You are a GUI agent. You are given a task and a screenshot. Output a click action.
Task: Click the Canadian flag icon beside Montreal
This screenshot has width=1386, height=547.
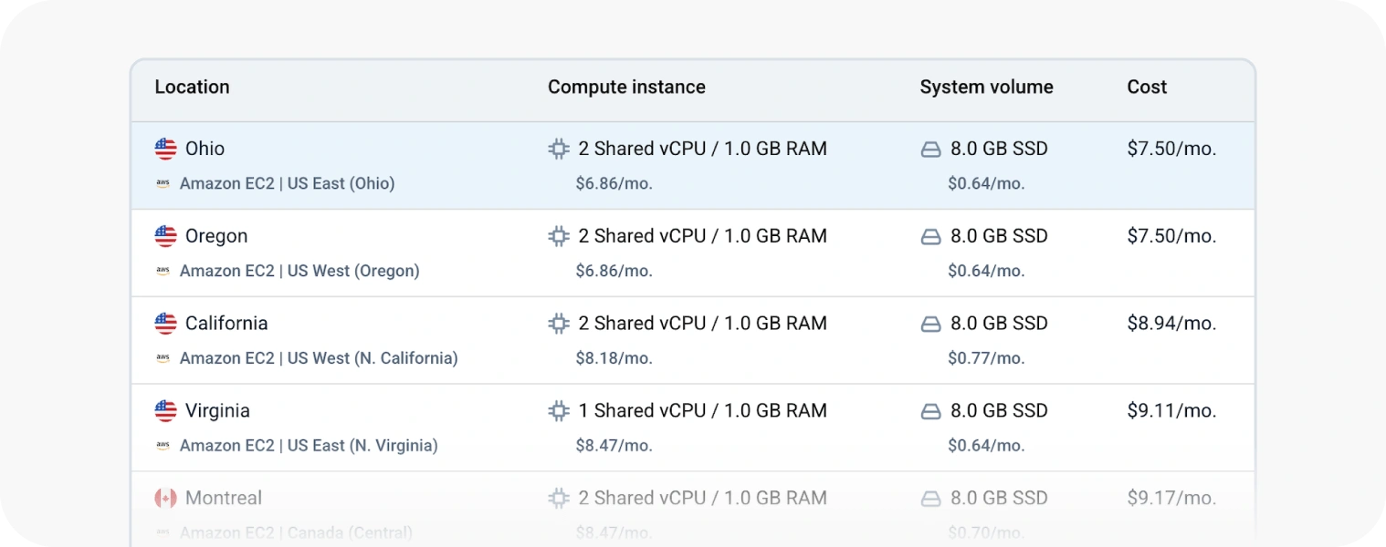pos(165,499)
